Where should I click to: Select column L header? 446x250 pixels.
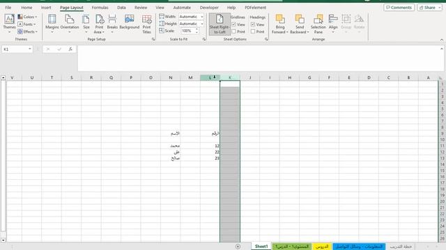point(210,78)
